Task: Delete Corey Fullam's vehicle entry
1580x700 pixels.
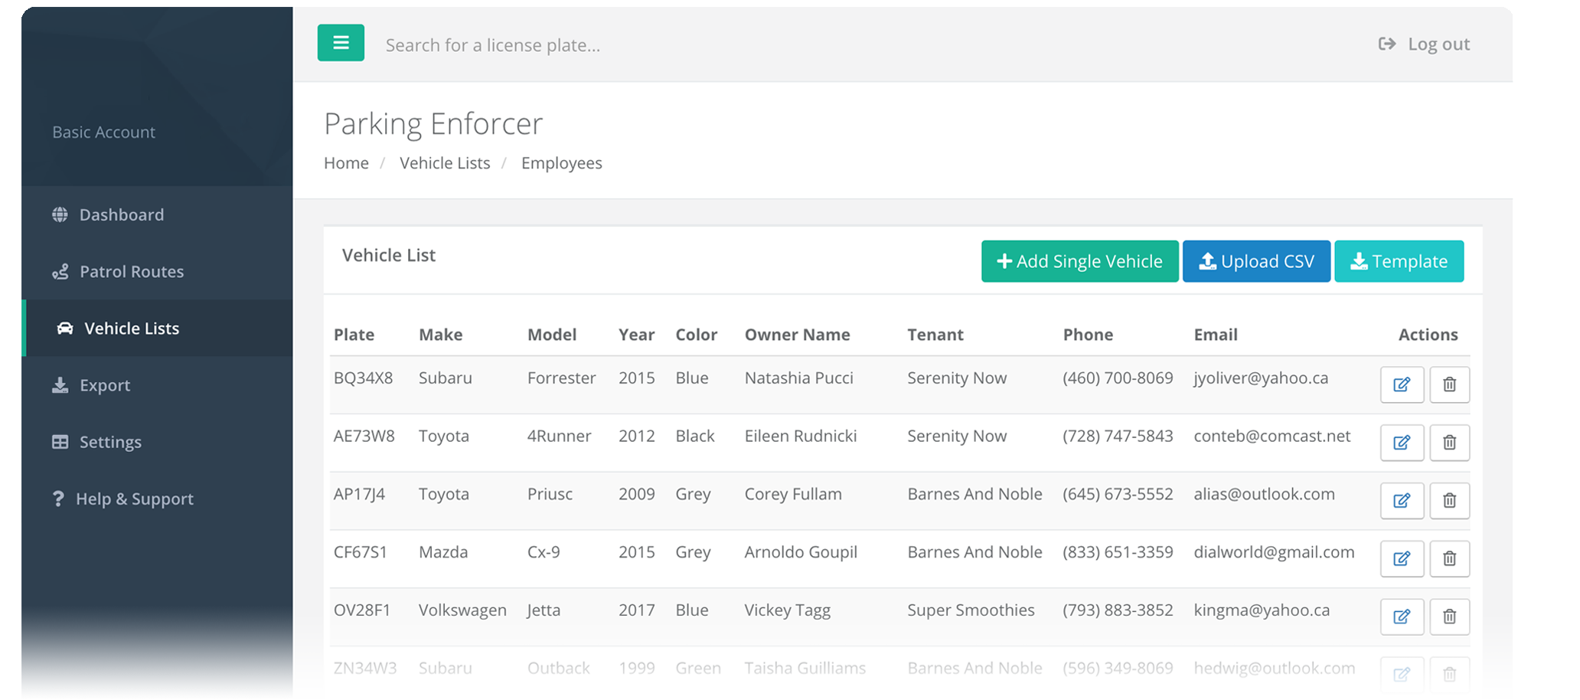Action: pyautogui.click(x=1449, y=501)
